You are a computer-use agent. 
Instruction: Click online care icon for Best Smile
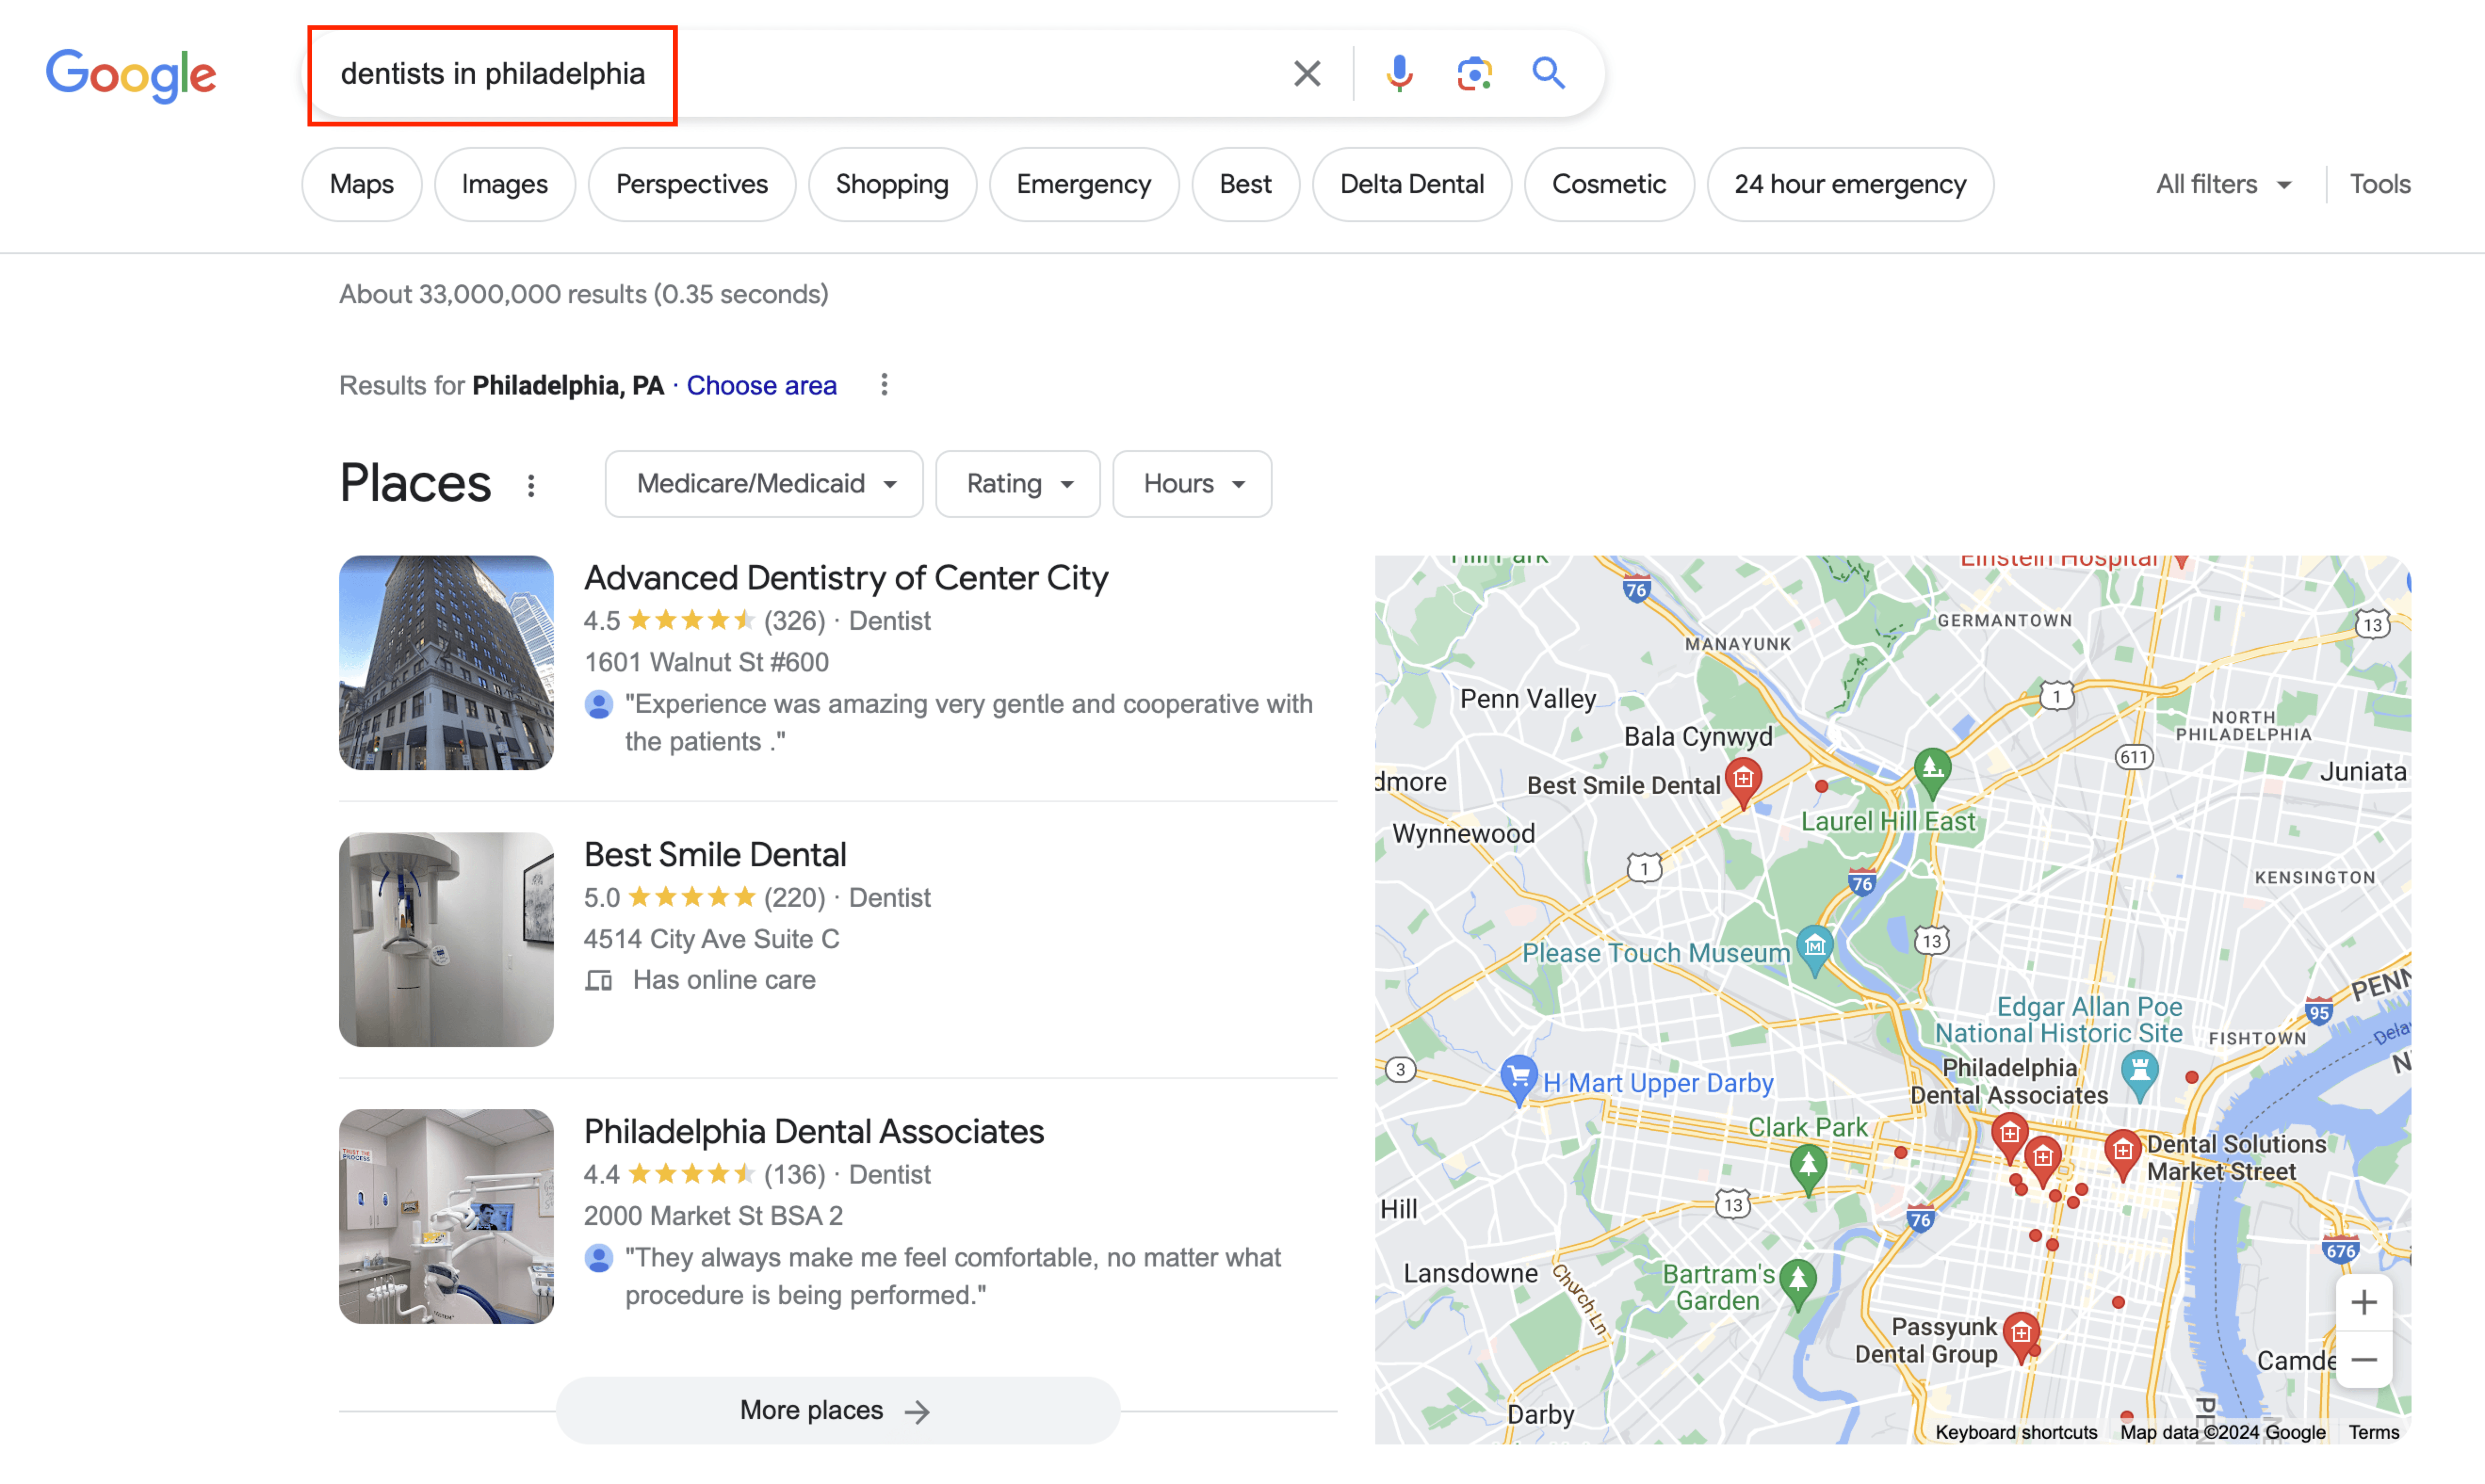pyautogui.click(x=598, y=981)
